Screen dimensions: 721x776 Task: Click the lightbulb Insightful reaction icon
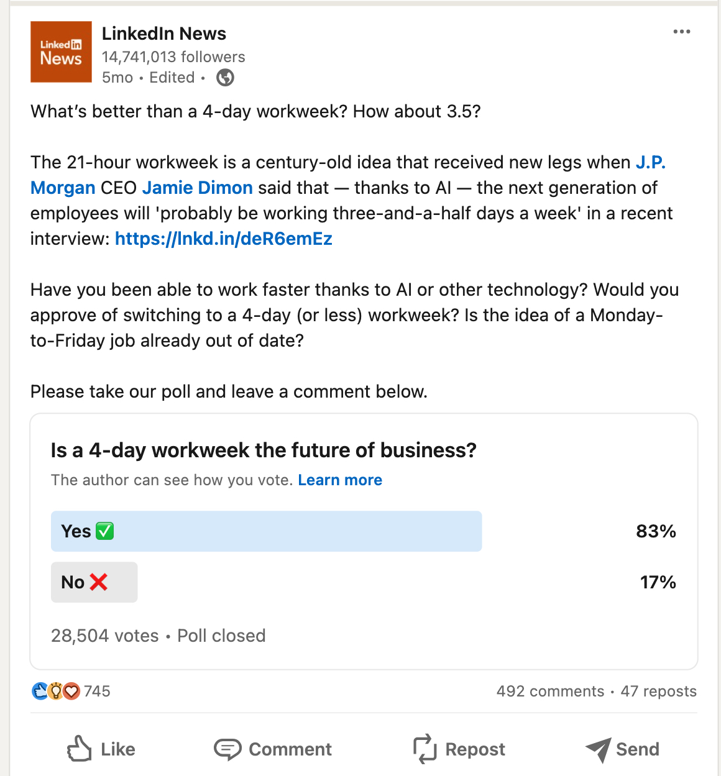tap(55, 691)
